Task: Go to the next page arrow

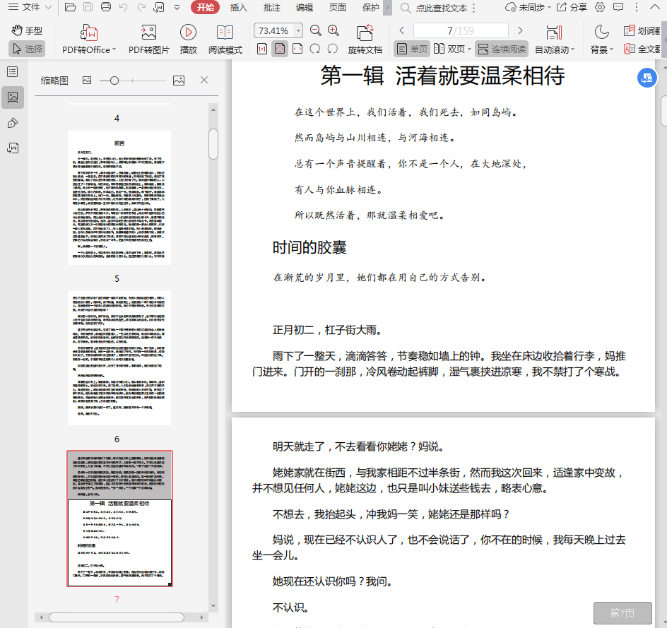Action: 520,30
